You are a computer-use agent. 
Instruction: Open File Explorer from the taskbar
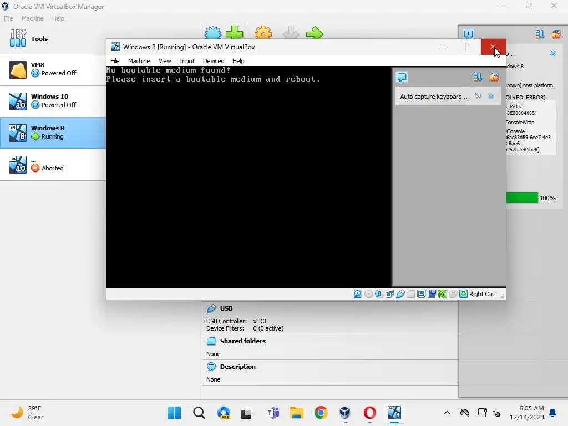click(x=297, y=413)
